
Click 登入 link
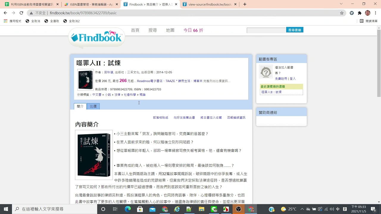click(x=293, y=79)
